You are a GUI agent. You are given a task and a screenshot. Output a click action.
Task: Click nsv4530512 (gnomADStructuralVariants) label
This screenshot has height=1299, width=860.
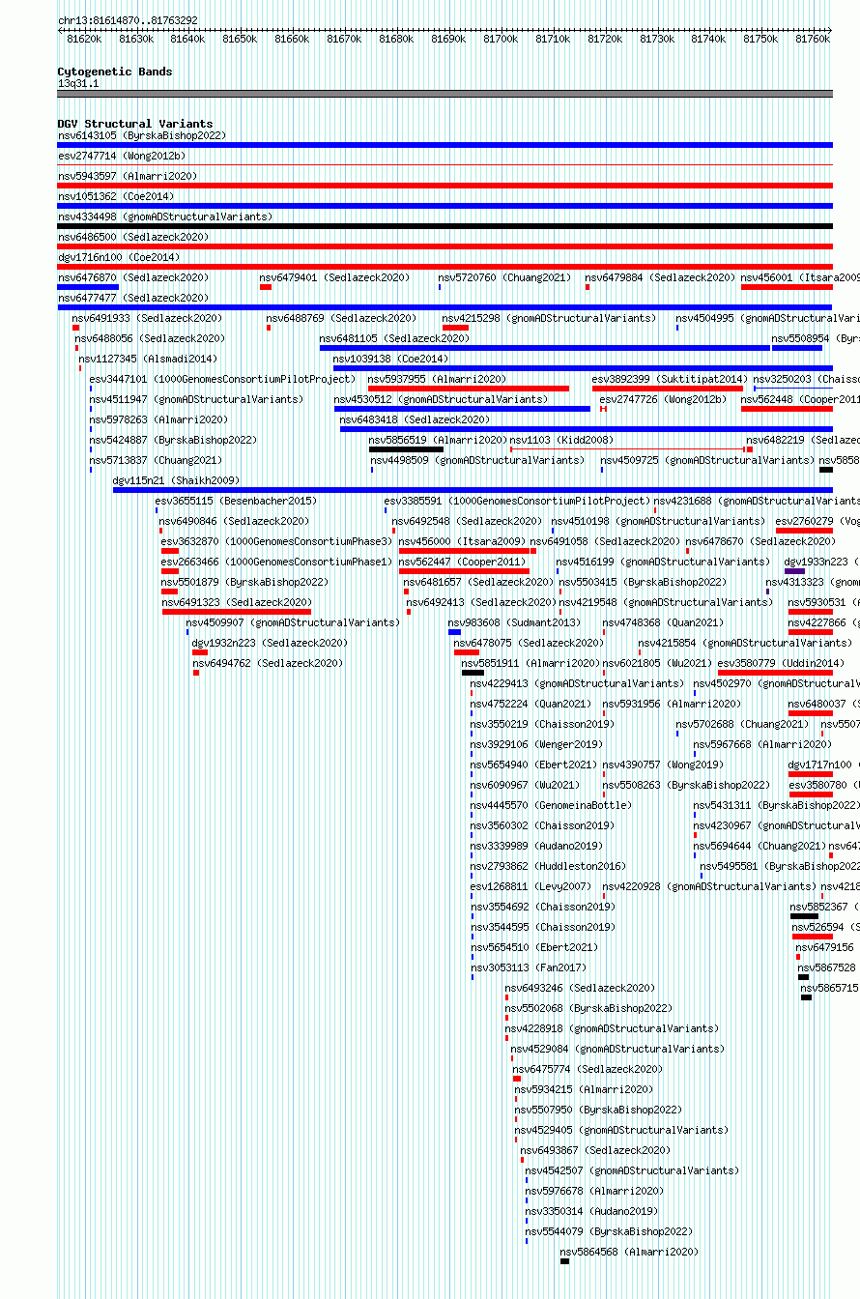coord(441,399)
